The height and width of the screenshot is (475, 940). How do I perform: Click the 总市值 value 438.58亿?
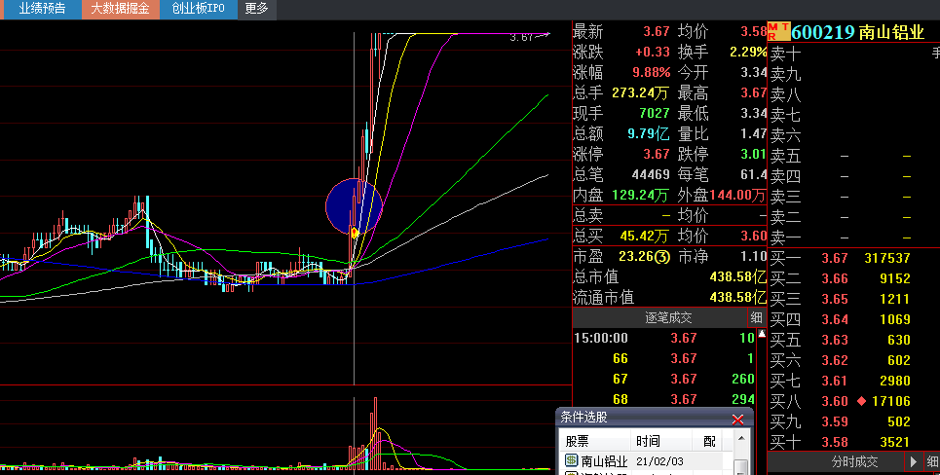click(x=737, y=276)
